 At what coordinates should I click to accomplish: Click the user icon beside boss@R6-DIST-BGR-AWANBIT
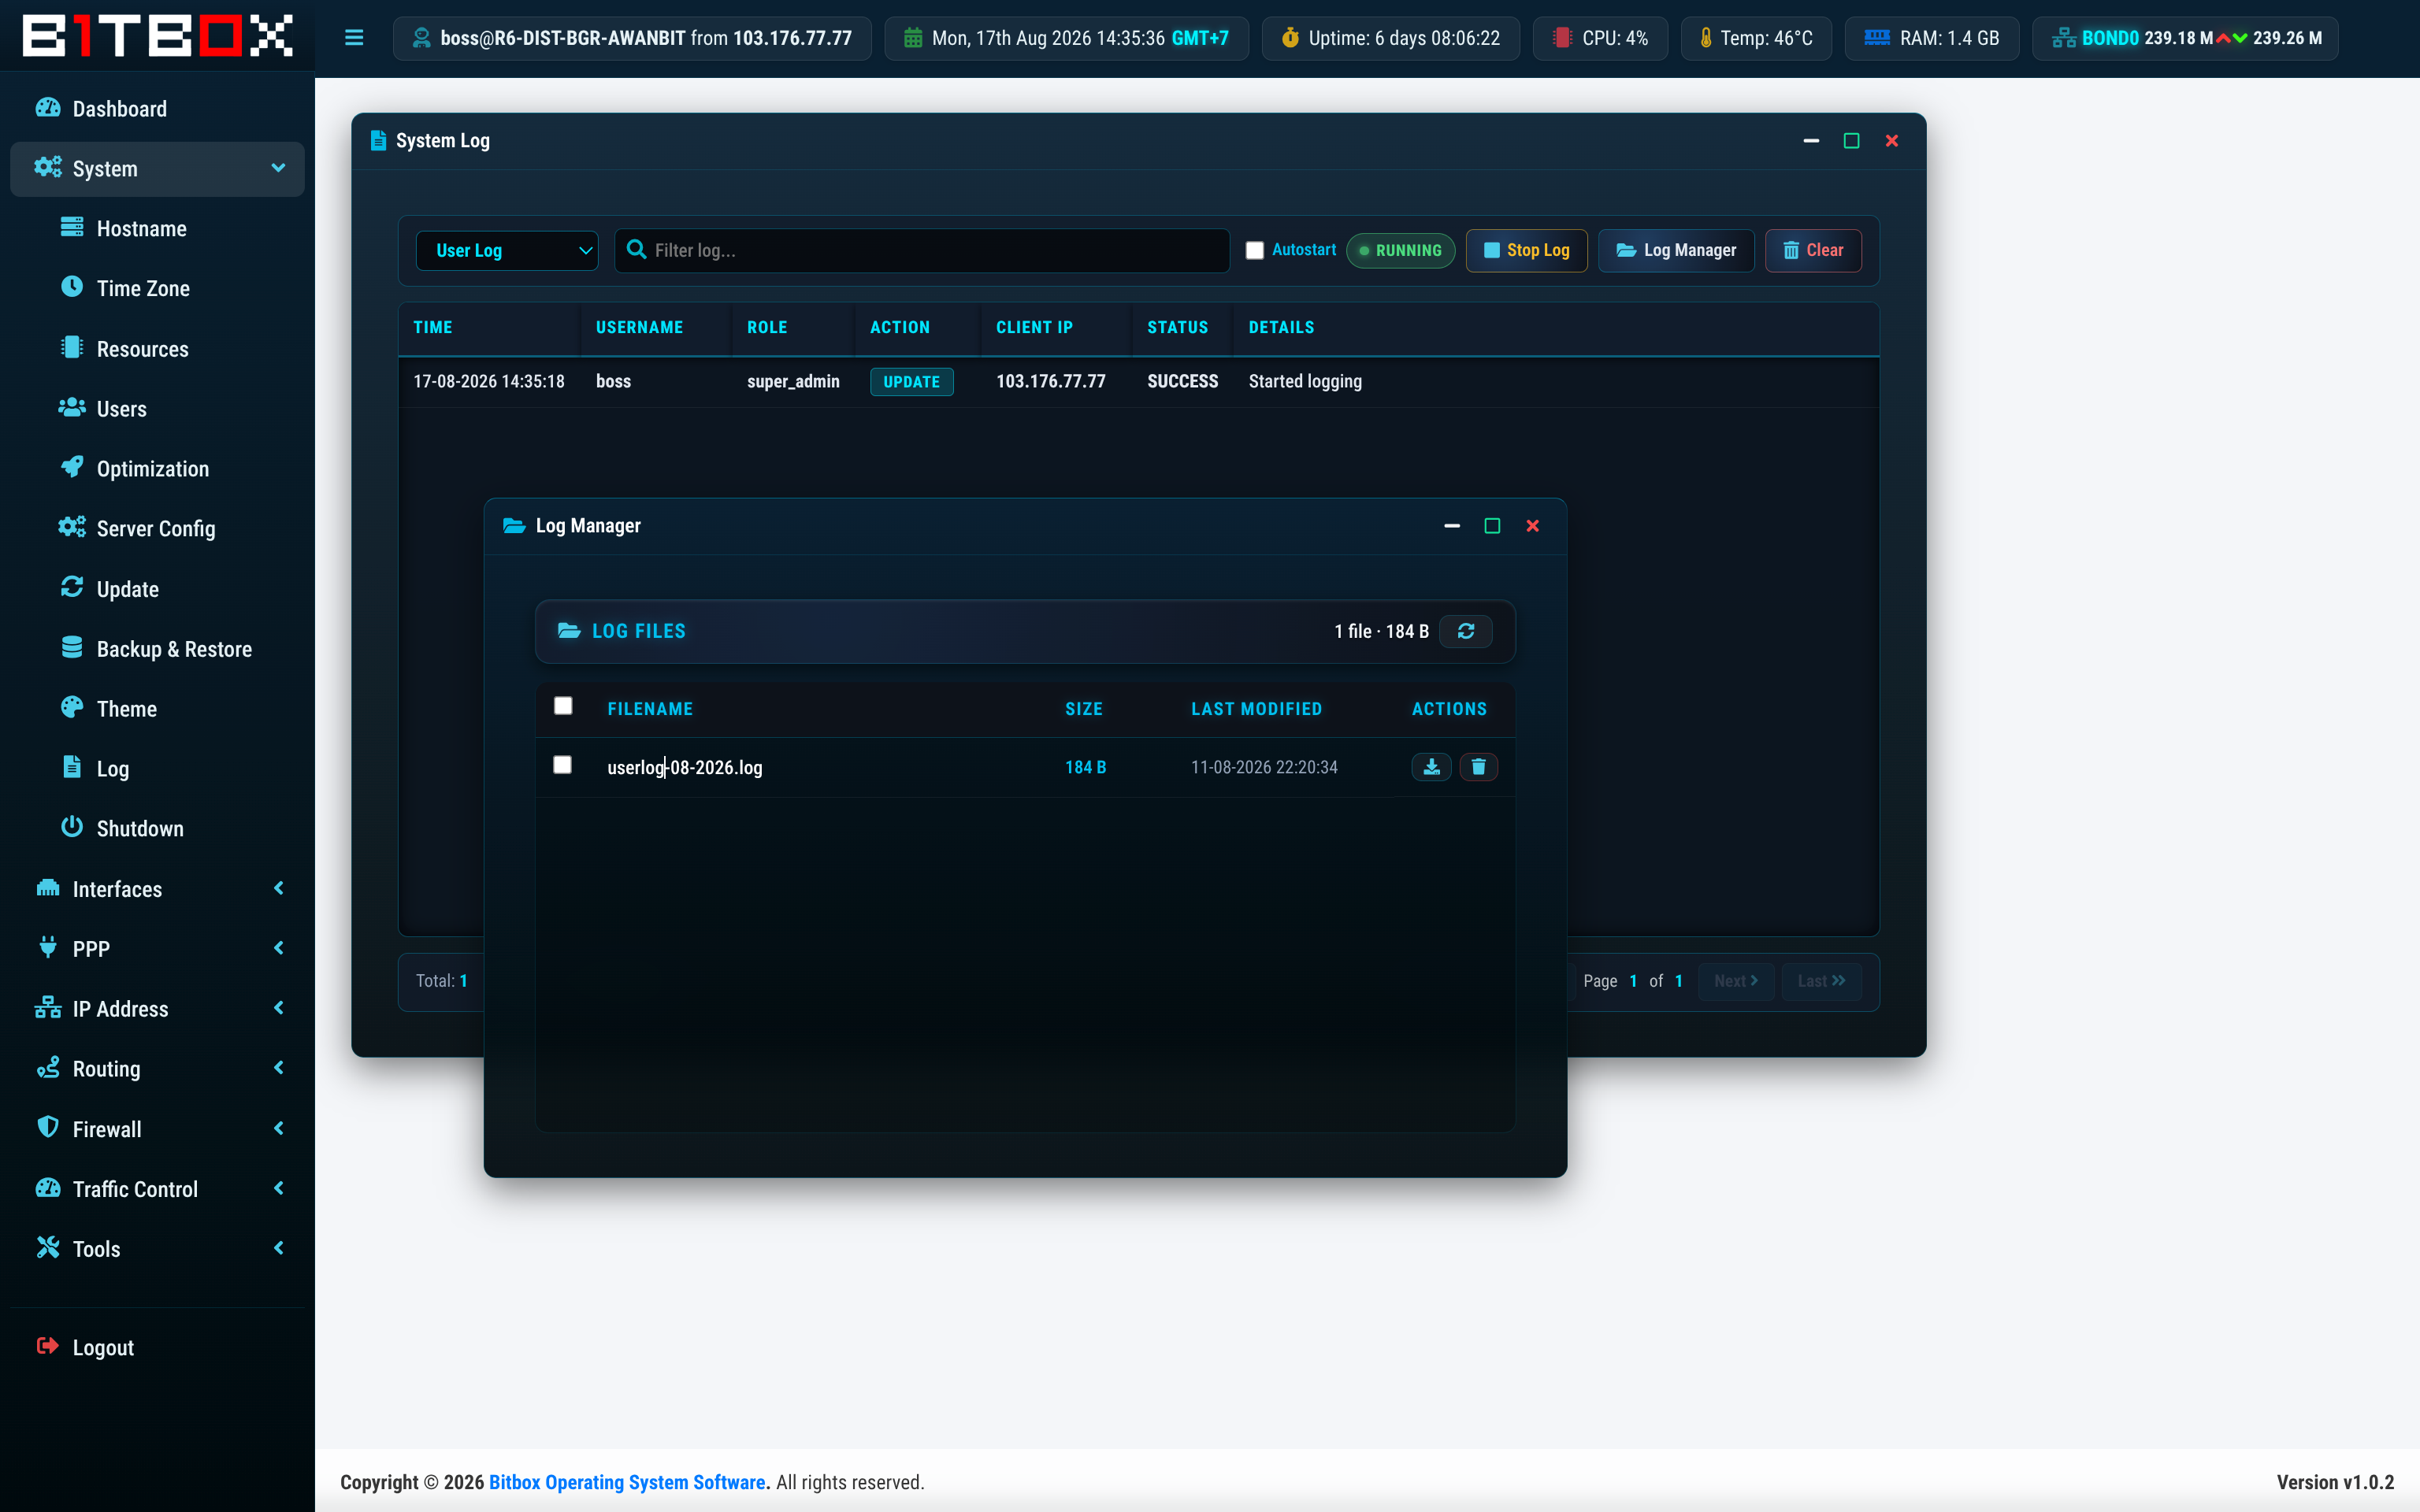pos(422,38)
